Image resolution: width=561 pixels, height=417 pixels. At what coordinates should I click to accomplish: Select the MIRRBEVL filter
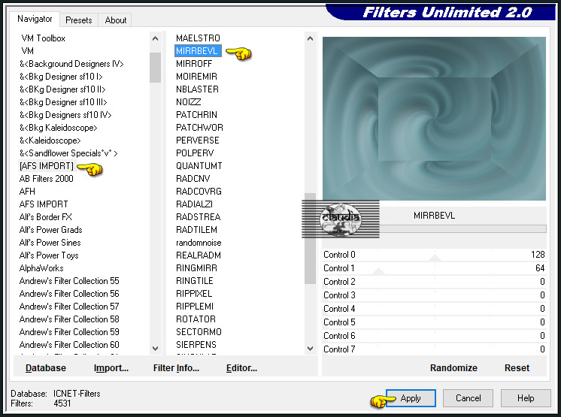pyautogui.click(x=198, y=51)
